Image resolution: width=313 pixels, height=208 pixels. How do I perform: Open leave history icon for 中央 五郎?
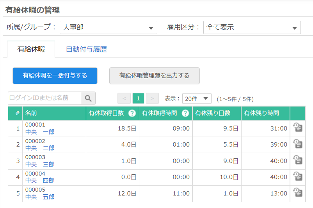coord(298,193)
